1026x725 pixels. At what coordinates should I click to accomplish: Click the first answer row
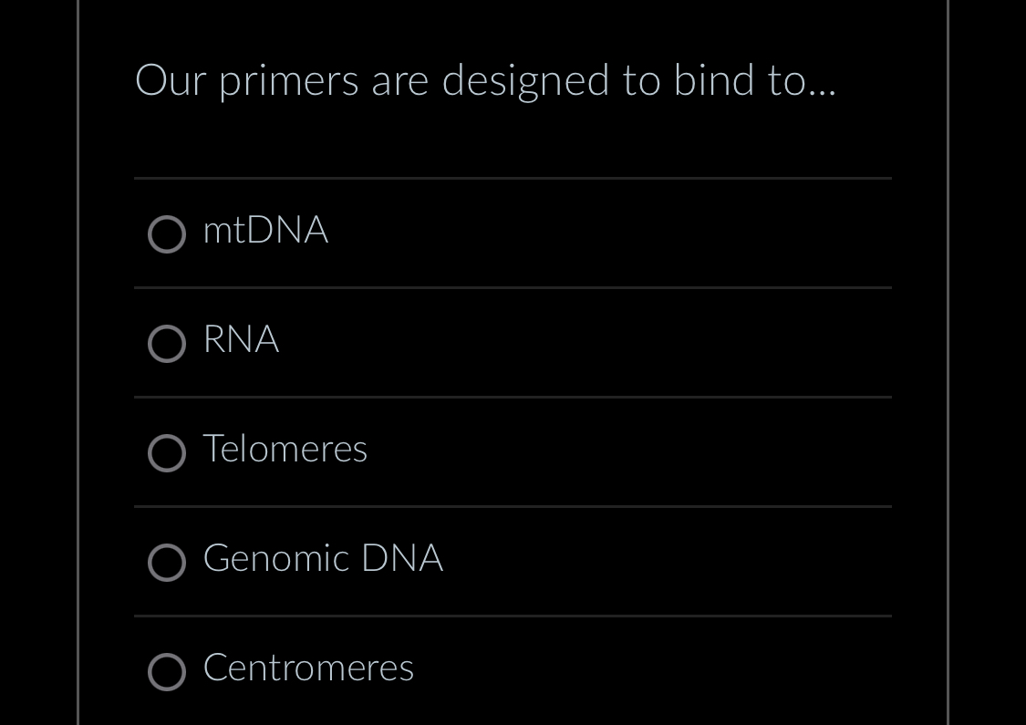(x=513, y=233)
